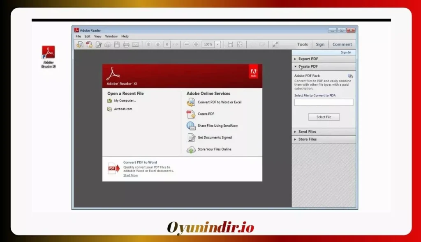This screenshot has height=242, width=421.
Task: Click Share Files Using SendNow link
Action: click(x=217, y=126)
